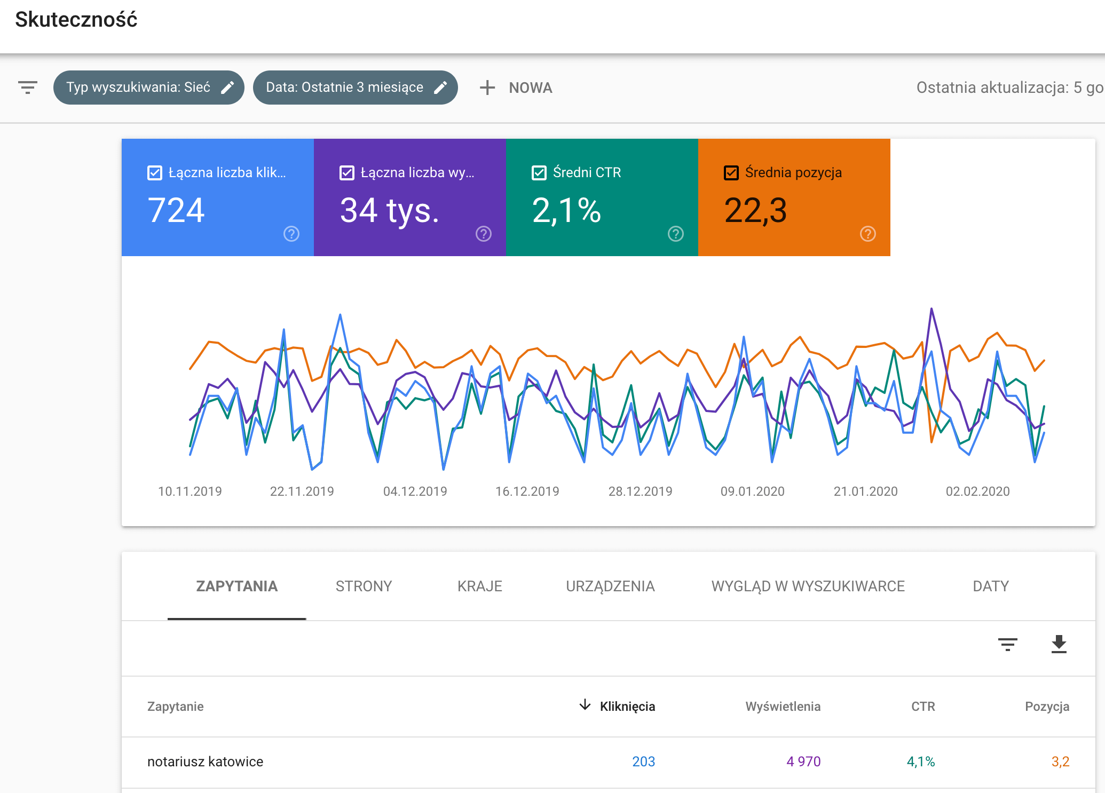Click the 09.01.2020 date label on chart
This screenshot has height=793, width=1105.
point(753,491)
